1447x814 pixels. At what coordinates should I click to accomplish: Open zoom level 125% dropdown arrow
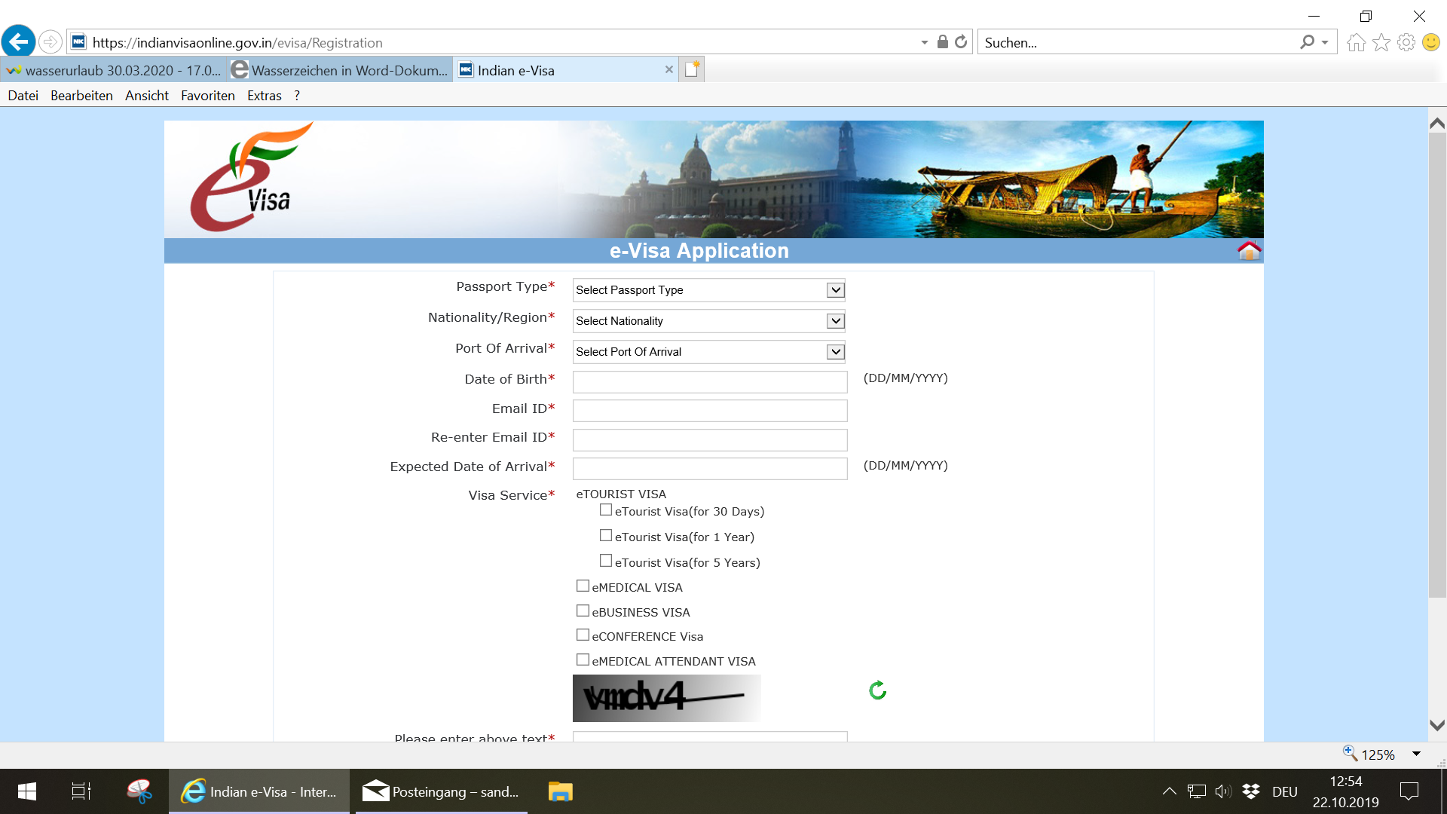1416,754
